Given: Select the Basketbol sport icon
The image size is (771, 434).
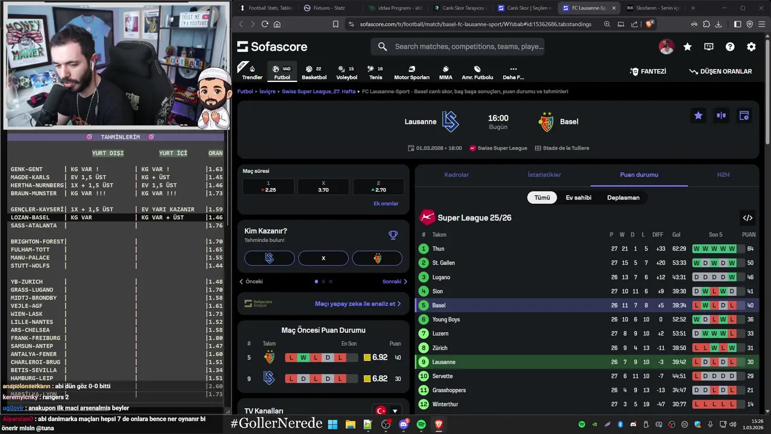Looking at the screenshot, I should [x=314, y=72].
